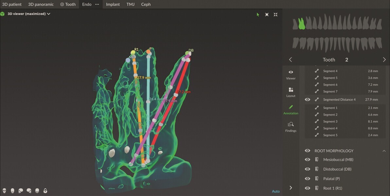The image size is (390, 196).
Task: Open the Layout options
Action: click(x=291, y=92)
